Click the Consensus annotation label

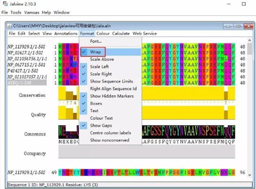pos(35,134)
